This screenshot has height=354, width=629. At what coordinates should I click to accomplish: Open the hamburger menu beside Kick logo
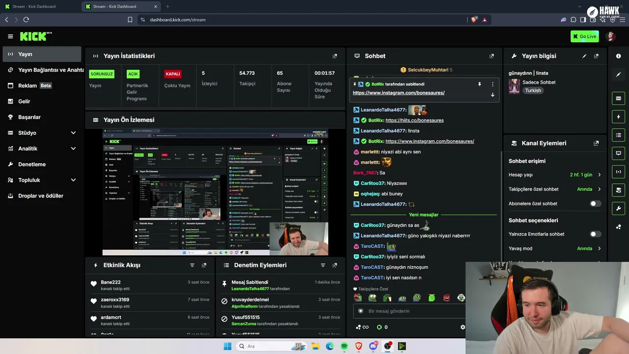click(10, 36)
